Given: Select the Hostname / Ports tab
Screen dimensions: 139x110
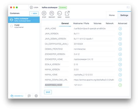Looking at the screenshot, I should click(x=81, y=23).
